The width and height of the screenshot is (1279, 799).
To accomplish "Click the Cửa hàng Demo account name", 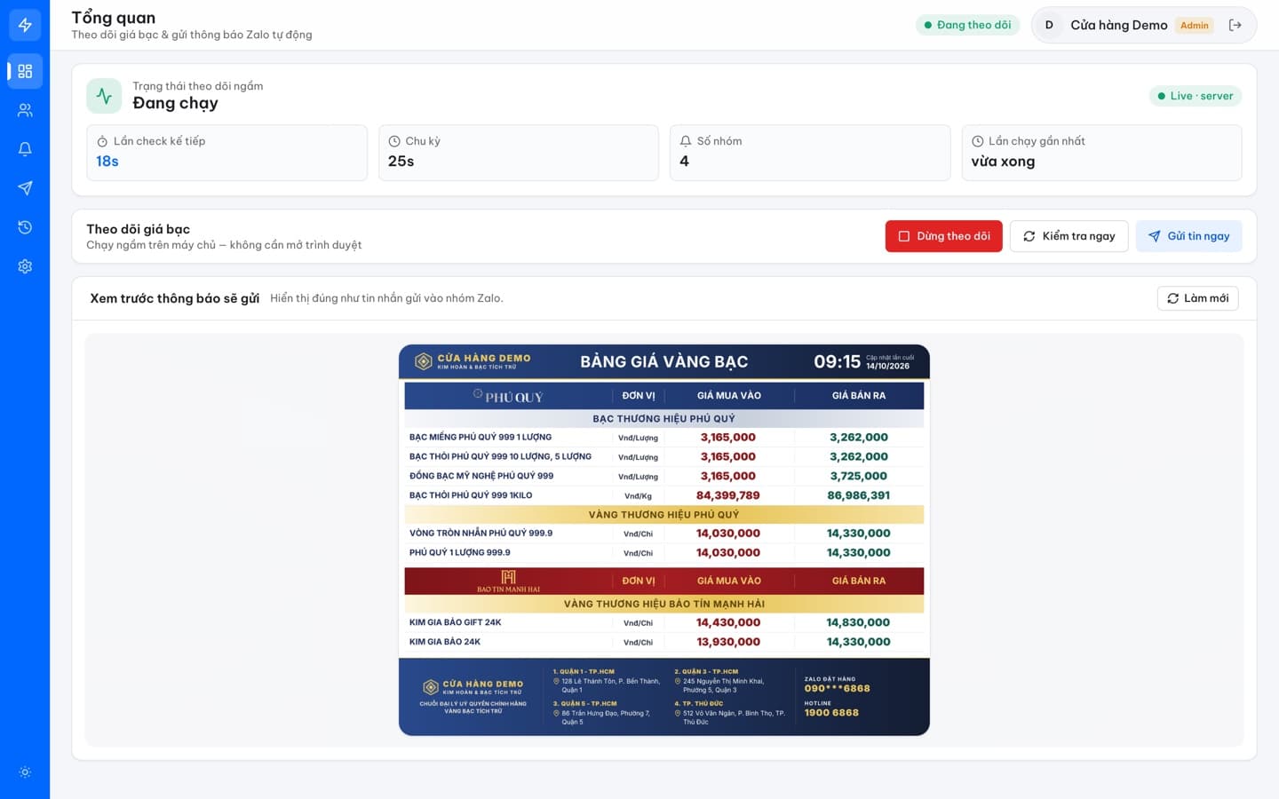I will [1119, 25].
